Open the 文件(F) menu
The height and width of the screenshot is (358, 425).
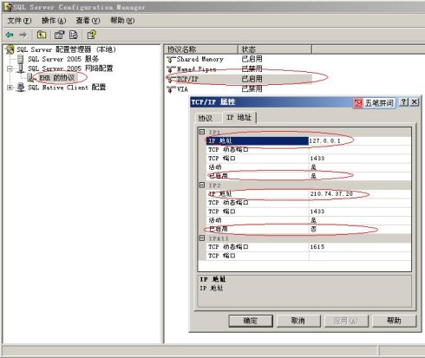tap(19, 21)
